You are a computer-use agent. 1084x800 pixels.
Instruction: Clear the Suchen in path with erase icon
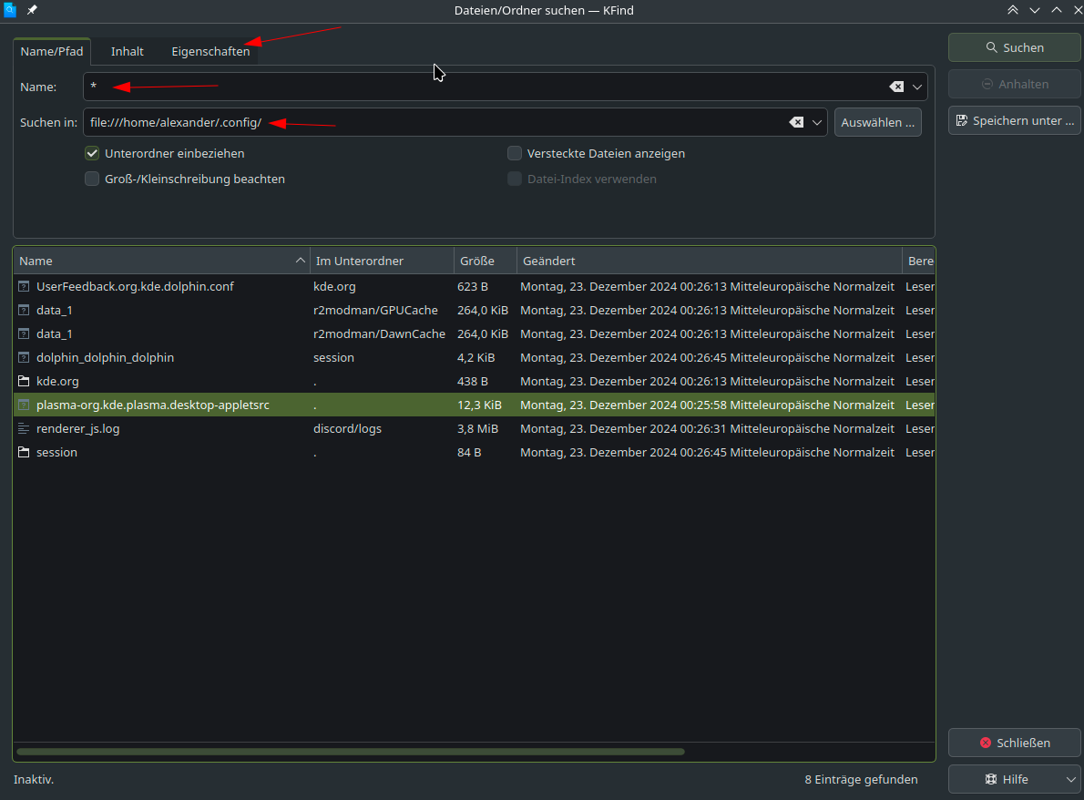796,122
